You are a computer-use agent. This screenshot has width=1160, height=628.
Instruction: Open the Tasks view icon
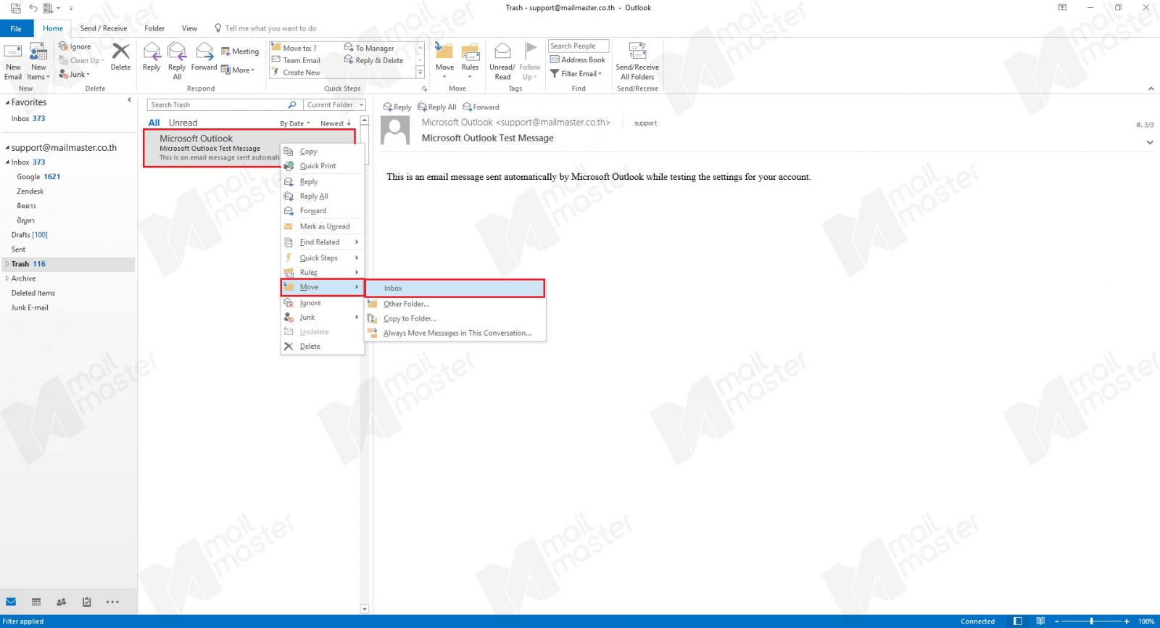(87, 602)
